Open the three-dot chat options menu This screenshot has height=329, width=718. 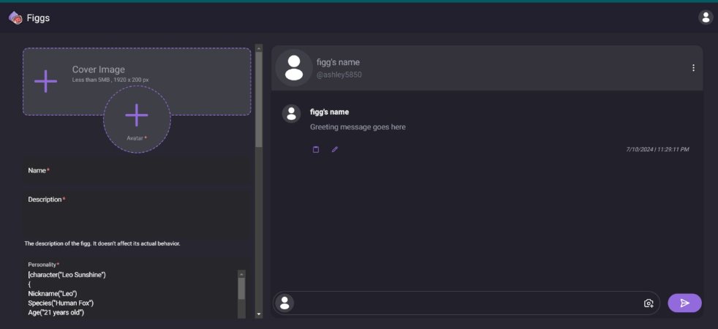(x=693, y=68)
